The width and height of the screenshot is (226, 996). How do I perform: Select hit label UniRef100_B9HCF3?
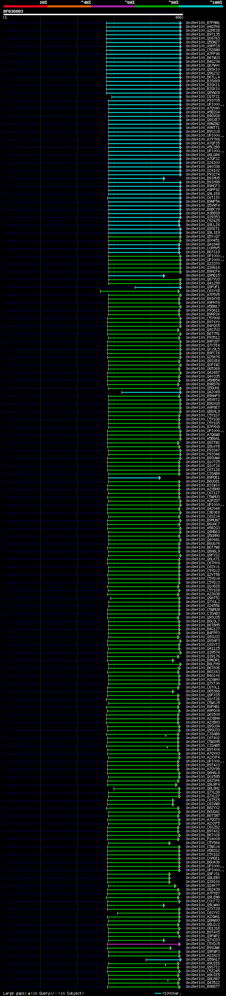(203, 186)
